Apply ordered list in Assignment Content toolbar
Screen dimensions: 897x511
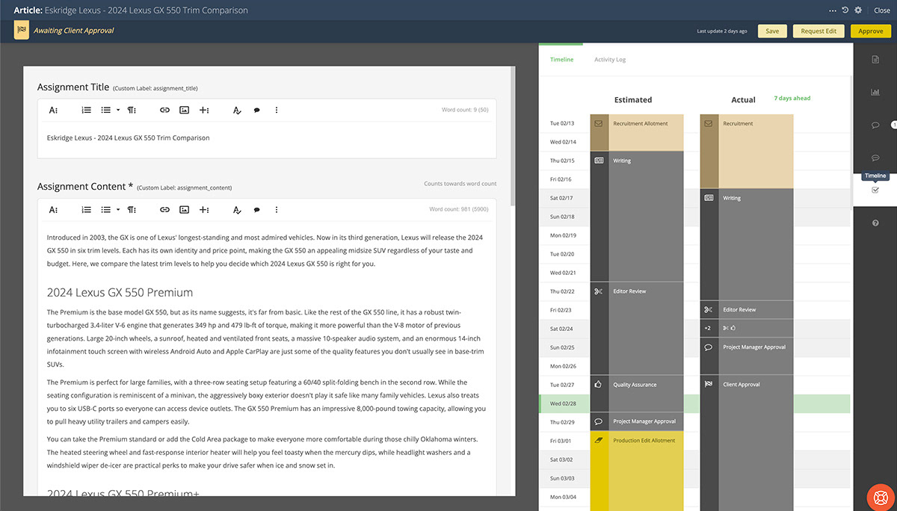[x=87, y=210]
